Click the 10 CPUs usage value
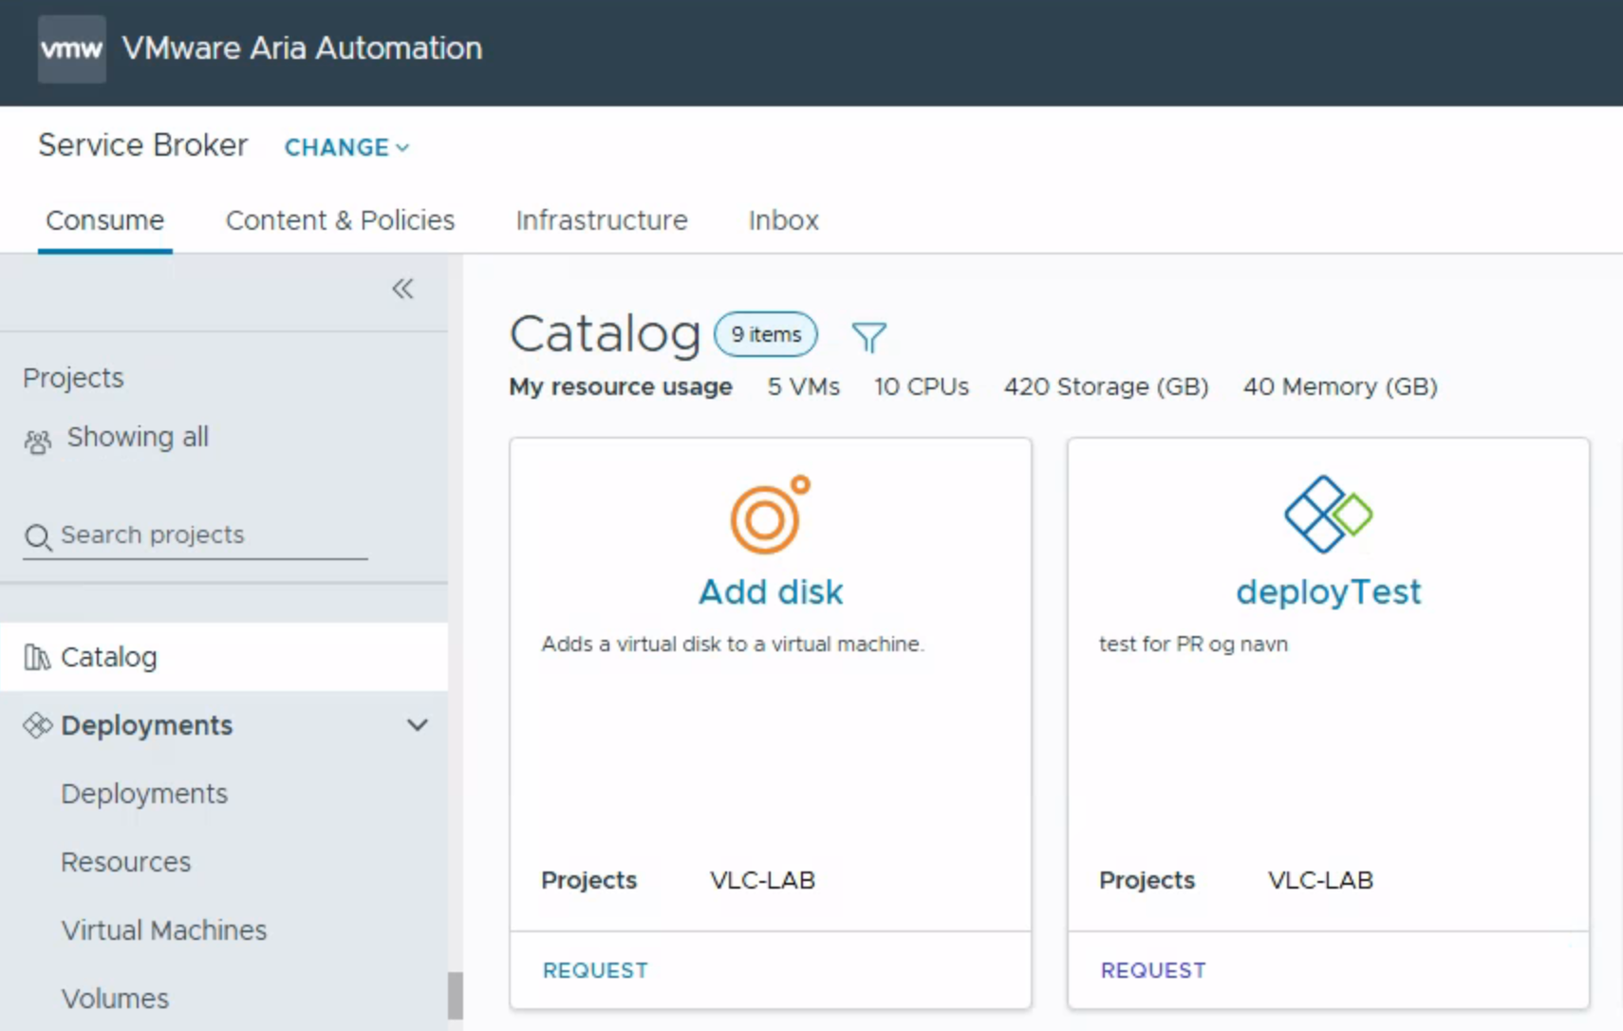Image resolution: width=1623 pixels, height=1031 pixels. coord(922,387)
